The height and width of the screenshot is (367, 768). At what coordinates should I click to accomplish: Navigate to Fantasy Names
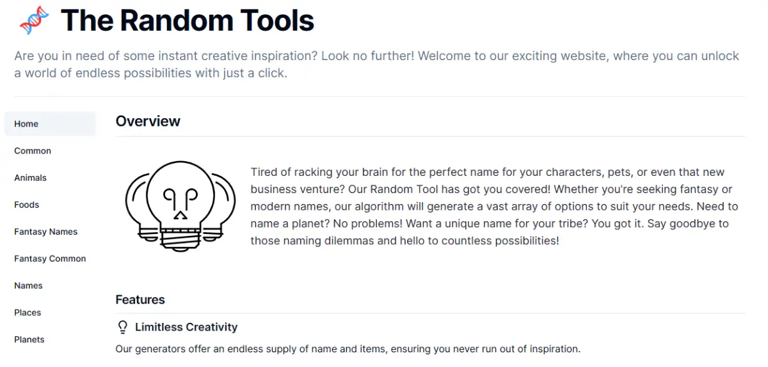point(46,231)
